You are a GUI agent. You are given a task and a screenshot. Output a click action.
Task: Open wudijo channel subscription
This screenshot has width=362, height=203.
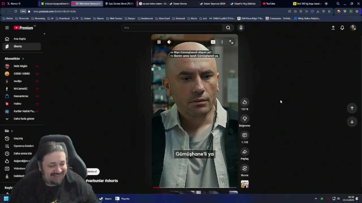coord(22,81)
